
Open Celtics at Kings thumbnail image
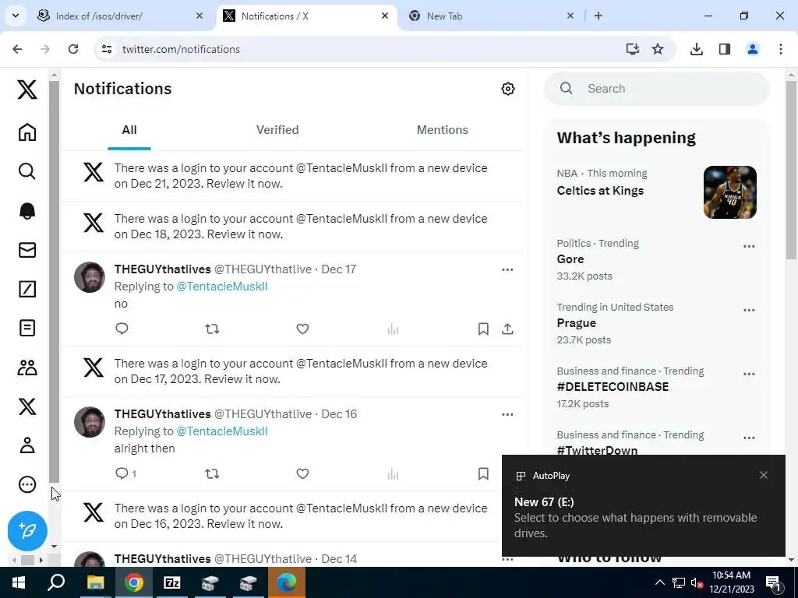pos(729,192)
